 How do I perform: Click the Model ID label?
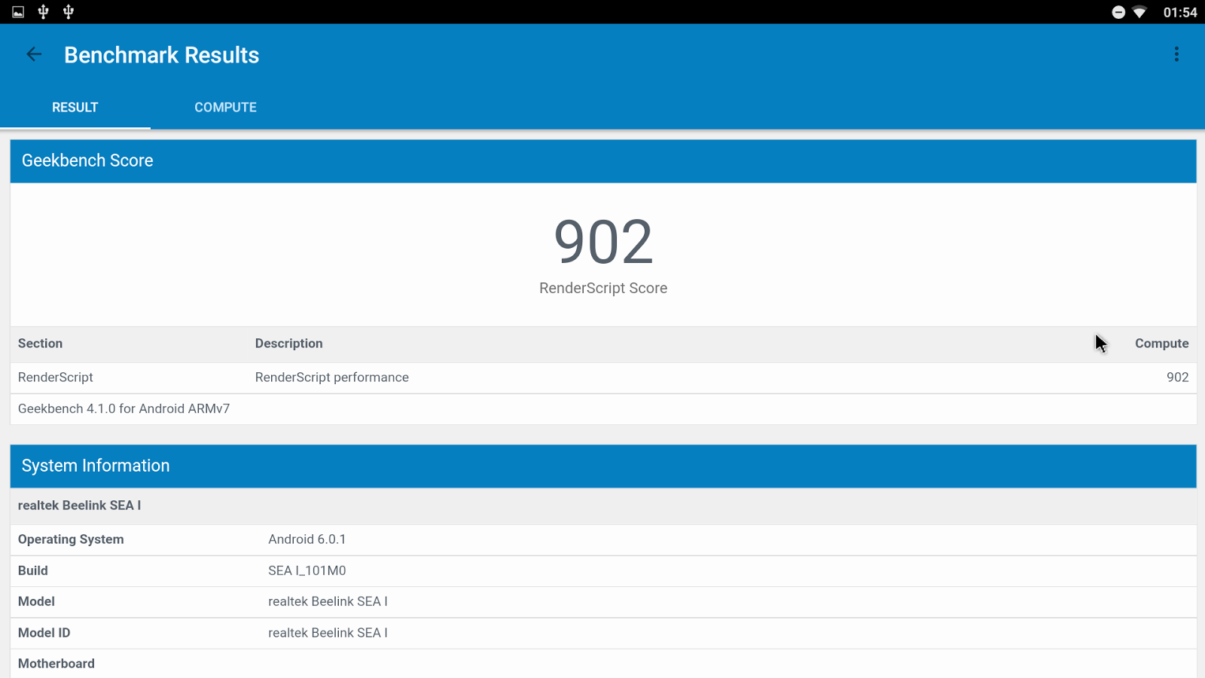(x=44, y=633)
